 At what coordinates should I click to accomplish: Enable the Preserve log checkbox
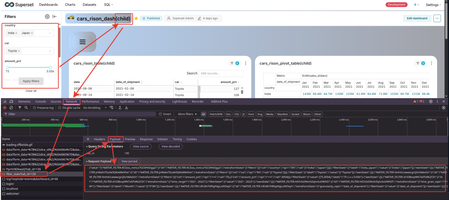pyautogui.click(x=34, y=108)
